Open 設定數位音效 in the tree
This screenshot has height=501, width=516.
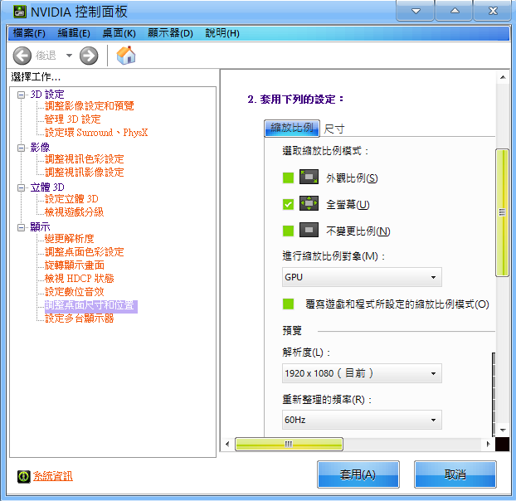tap(75, 292)
